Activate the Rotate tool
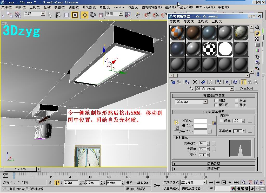The width and height of the screenshot is (266, 193). [93, 15]
